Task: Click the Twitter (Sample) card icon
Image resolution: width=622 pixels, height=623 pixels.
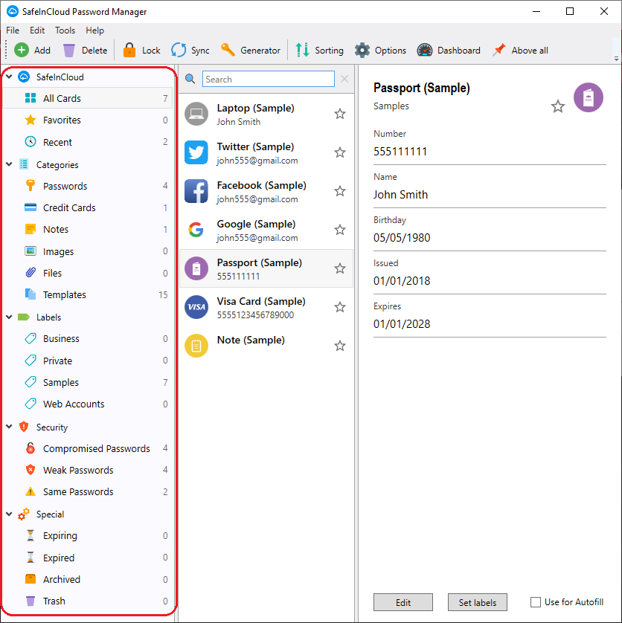Action: pos(196,152)
